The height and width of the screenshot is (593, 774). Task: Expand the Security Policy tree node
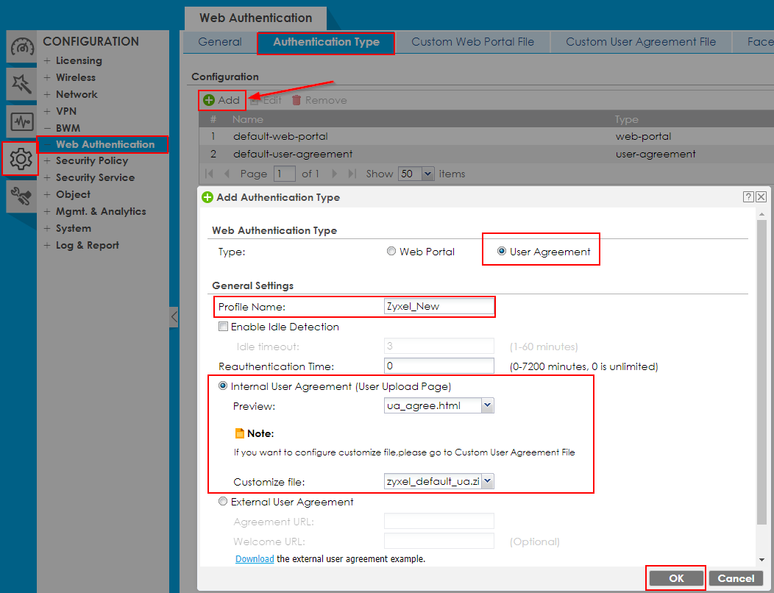(x=47, y=160)
